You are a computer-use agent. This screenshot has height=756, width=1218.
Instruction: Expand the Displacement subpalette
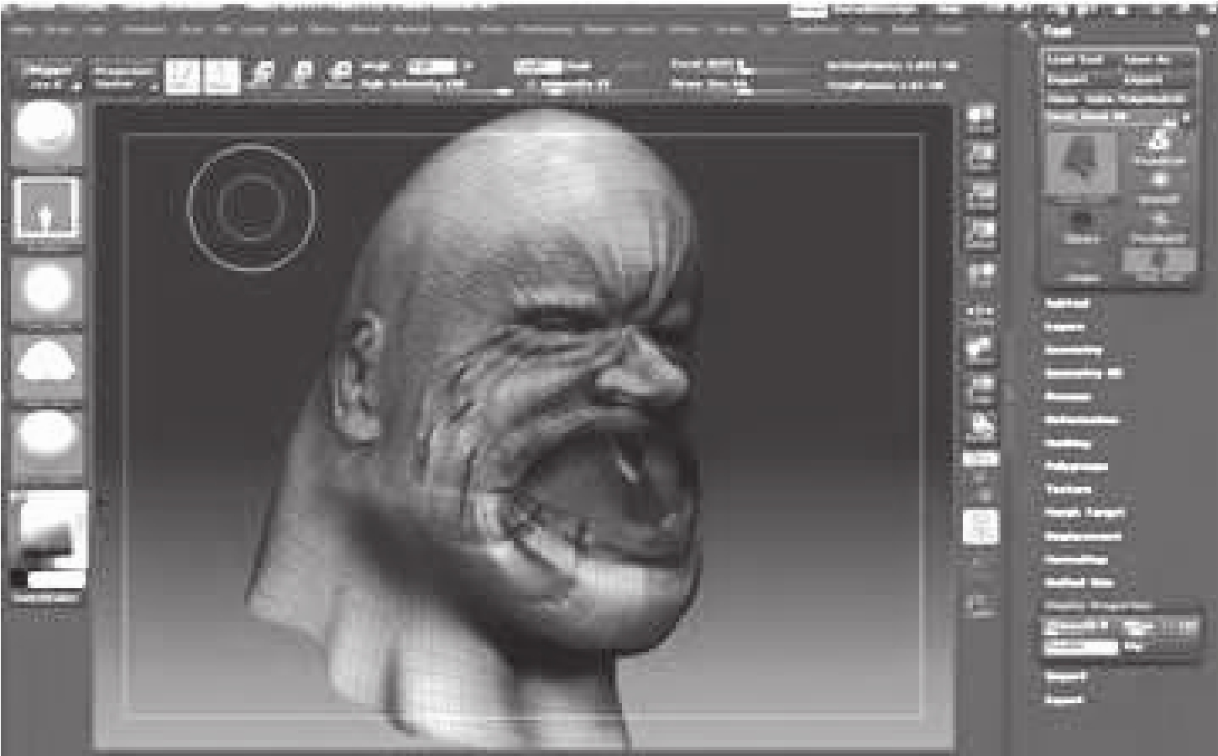[x=1083, y=535]
